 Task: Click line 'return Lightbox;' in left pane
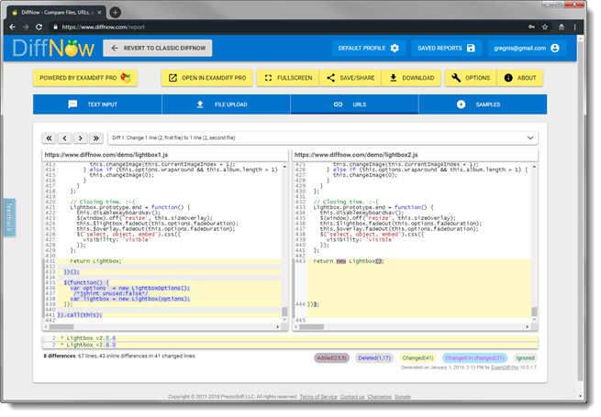[x=95, y=261]
